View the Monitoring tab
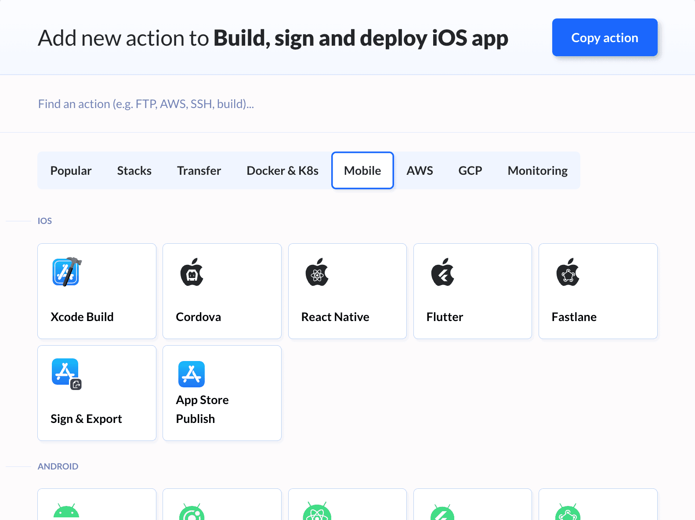Screen dimensions: 695x520 pyautogui.click(x=538, y=170)
